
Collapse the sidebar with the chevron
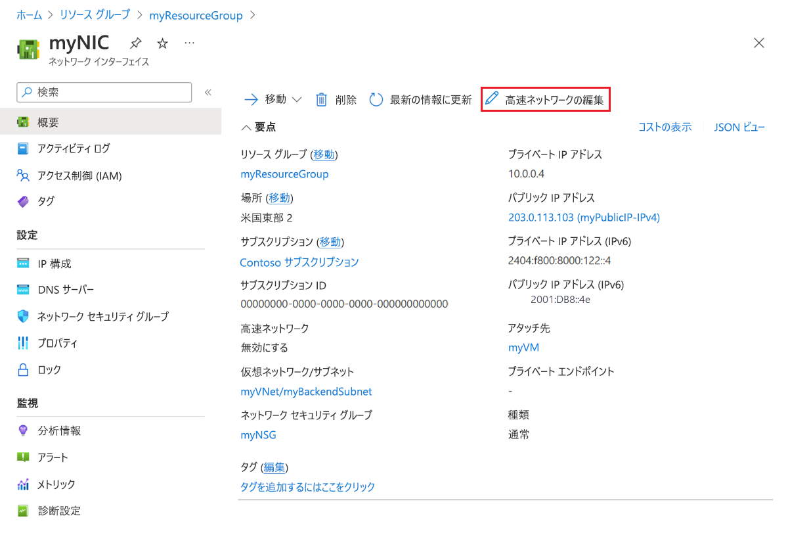[x=208, y=93]
